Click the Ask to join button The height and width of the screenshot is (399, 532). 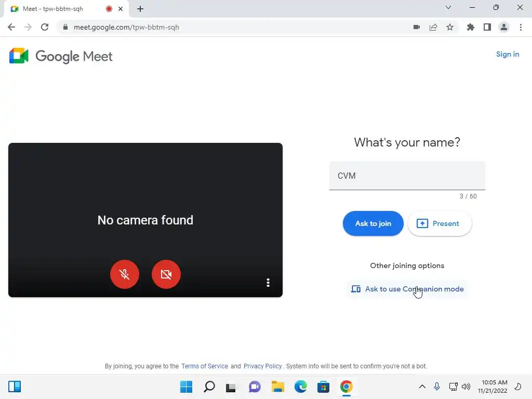(373, 223)
